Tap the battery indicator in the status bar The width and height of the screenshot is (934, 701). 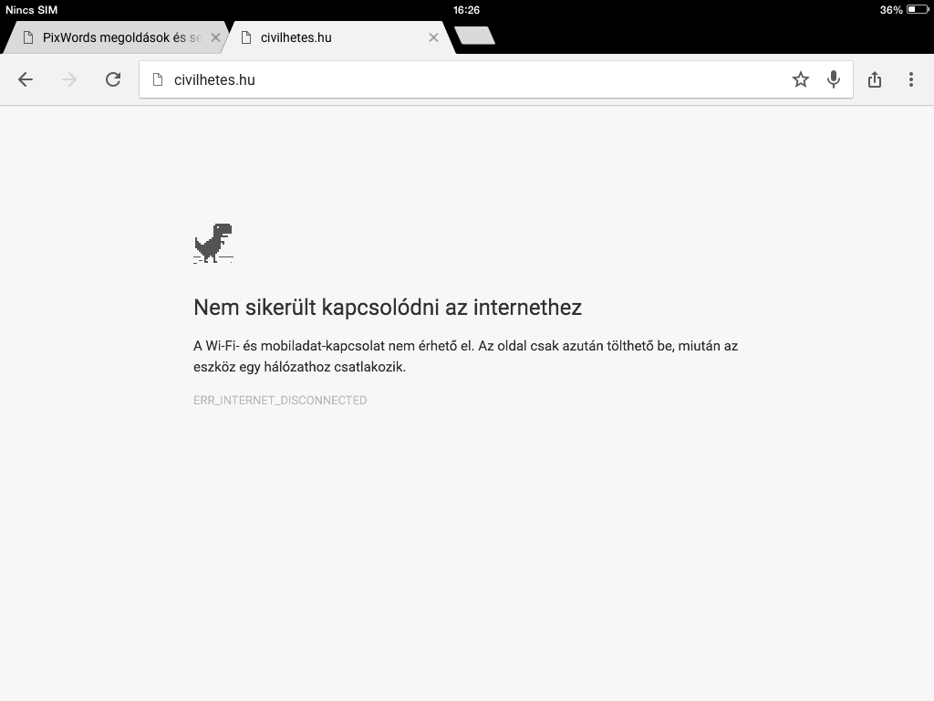point(918,9)
